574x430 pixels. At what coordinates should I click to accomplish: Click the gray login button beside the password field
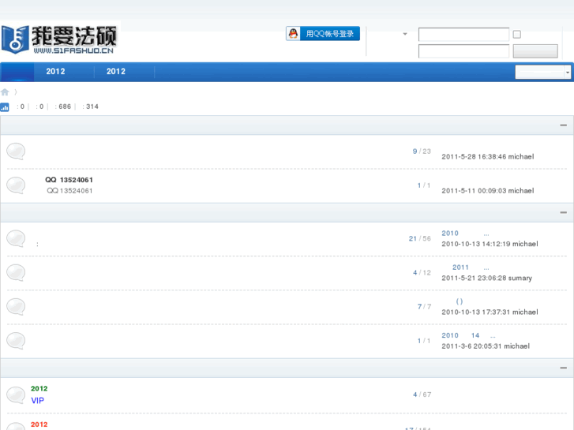click(x=535, y=51)
